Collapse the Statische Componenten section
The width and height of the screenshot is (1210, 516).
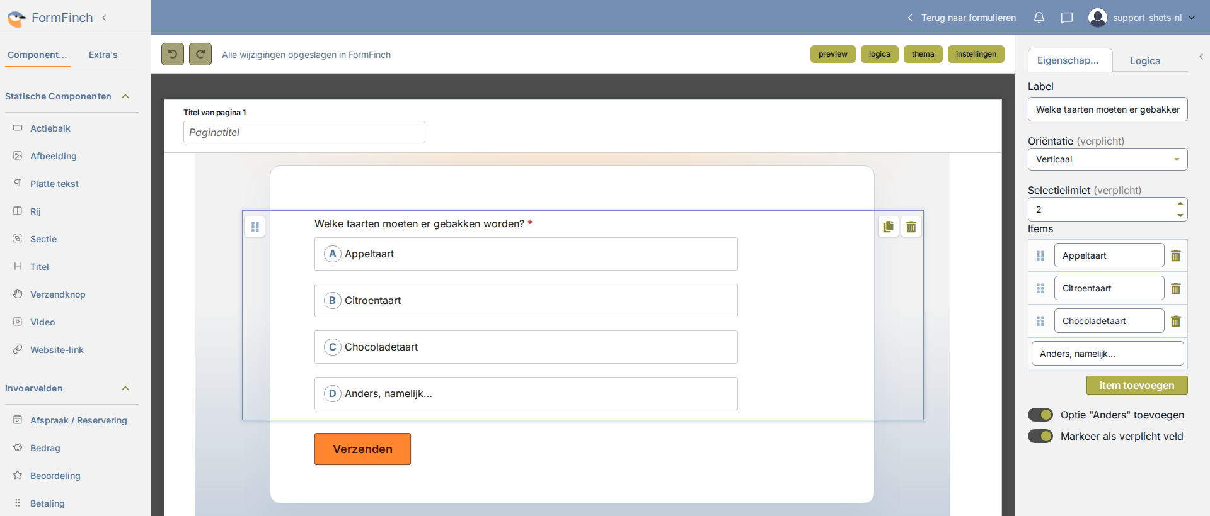(125, 96)
